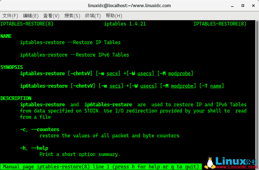Click the window title linuxidc@localhost
The width and height of the screenshot is (259, 170).
129,6
